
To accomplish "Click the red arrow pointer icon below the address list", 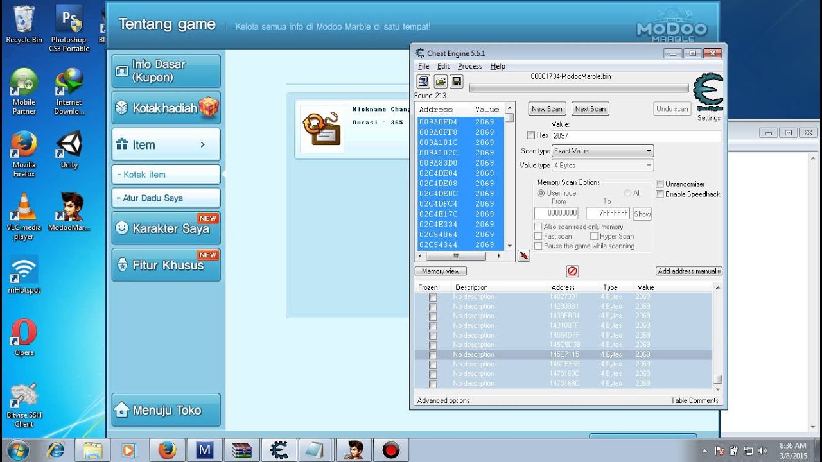I will click(523, 255).
